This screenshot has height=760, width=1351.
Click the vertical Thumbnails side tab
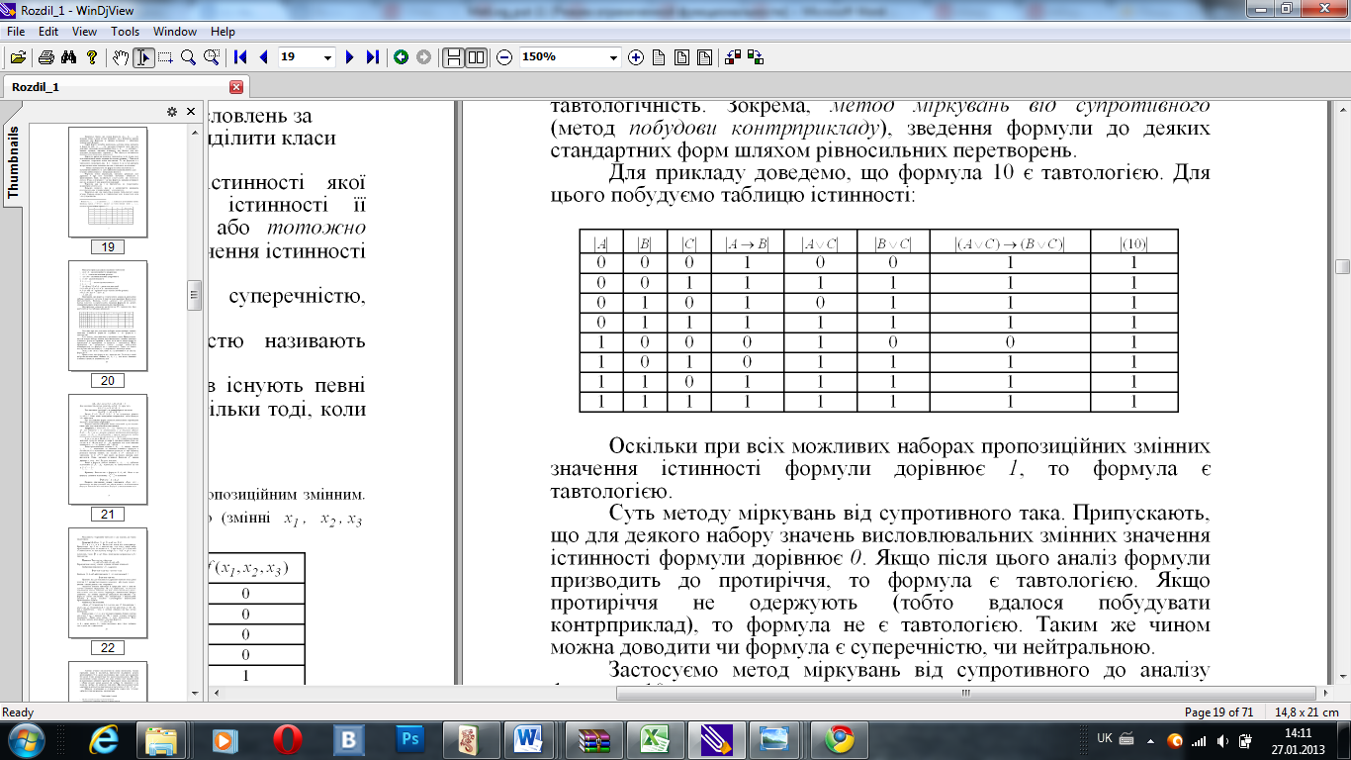14,162
